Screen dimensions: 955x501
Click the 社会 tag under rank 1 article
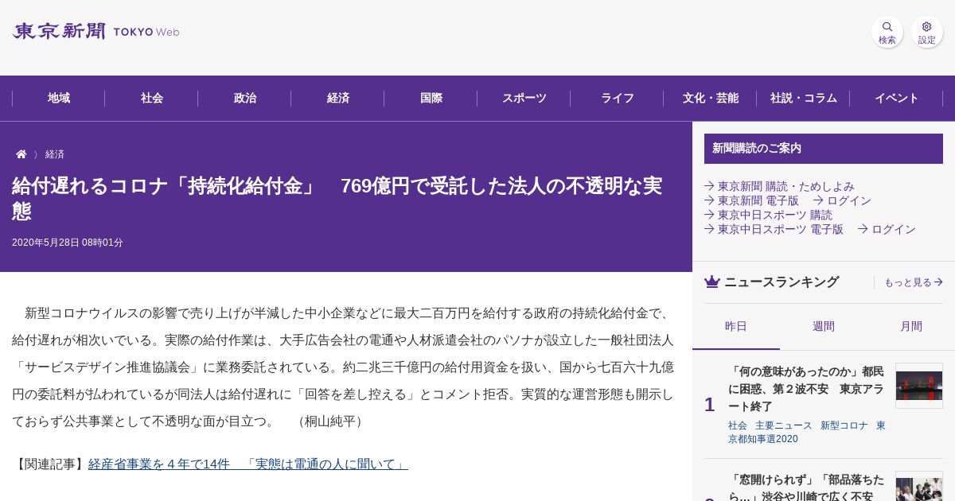(x=738, y=425)
